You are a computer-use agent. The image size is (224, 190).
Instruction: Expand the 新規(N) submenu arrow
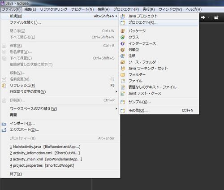pos(116,16)
